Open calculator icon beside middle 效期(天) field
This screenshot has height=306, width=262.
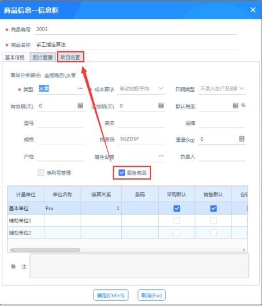click(x=161, y=106)
